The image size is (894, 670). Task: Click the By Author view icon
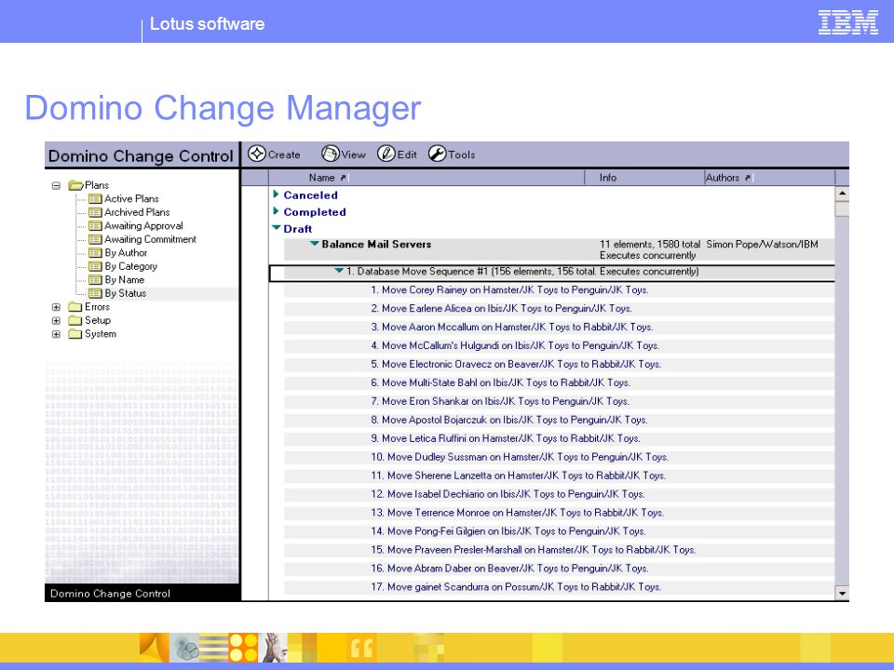coord(95,253)
